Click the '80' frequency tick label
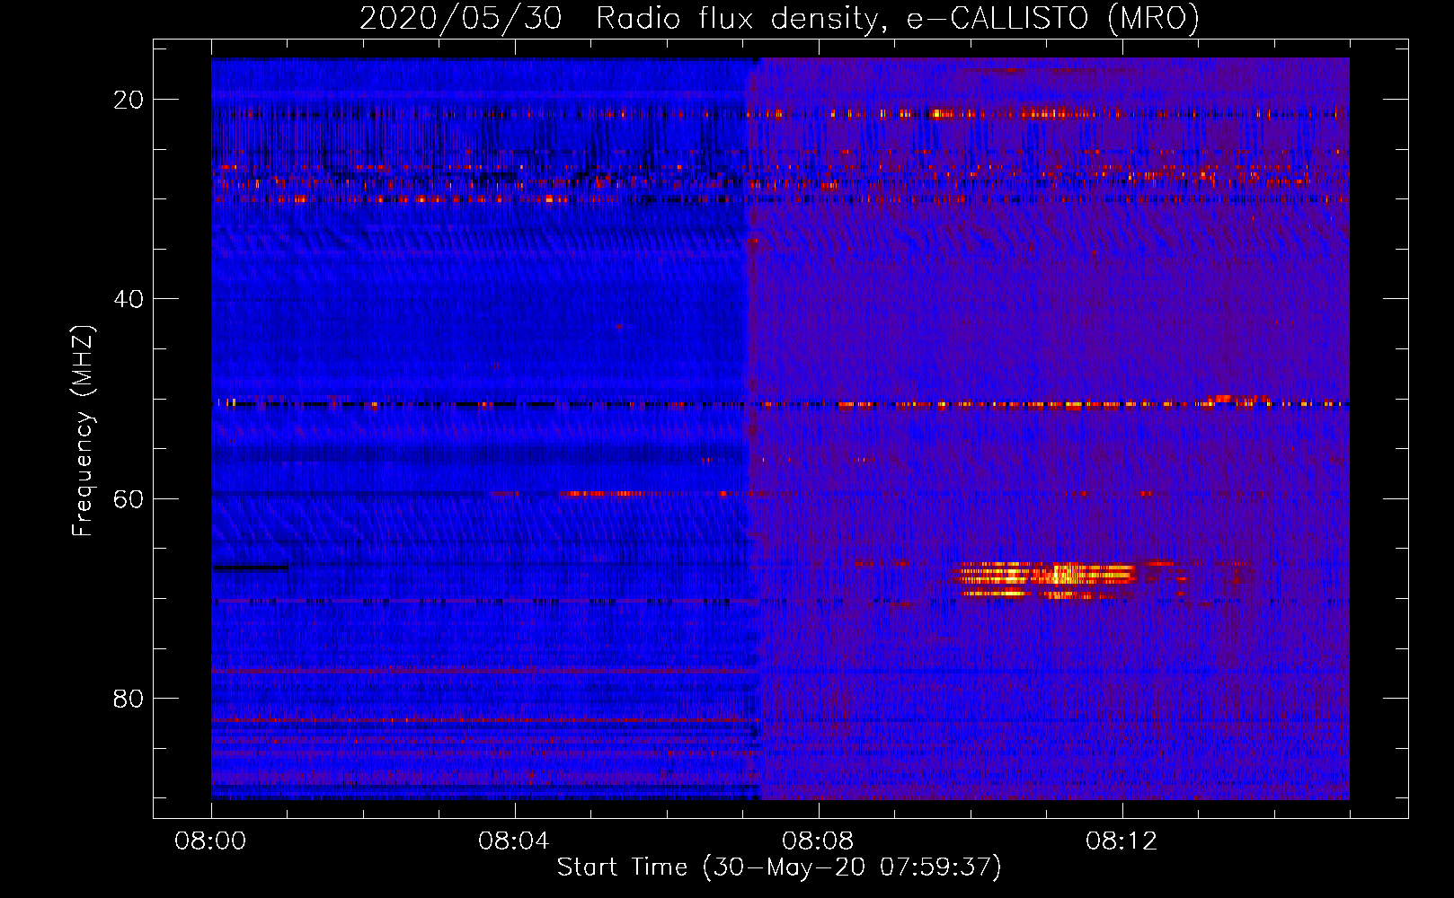This screenshot has height=898, width=1454. tap(129, 698)
